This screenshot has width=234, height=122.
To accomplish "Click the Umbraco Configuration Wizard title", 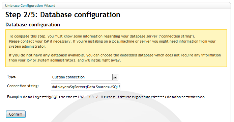I will pyautogui.click(x=30, y=5).
